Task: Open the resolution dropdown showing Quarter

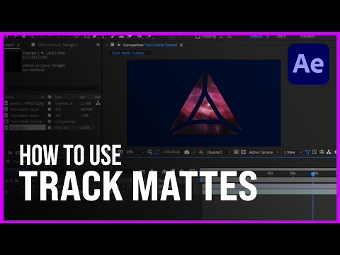Action: (219, 152)
